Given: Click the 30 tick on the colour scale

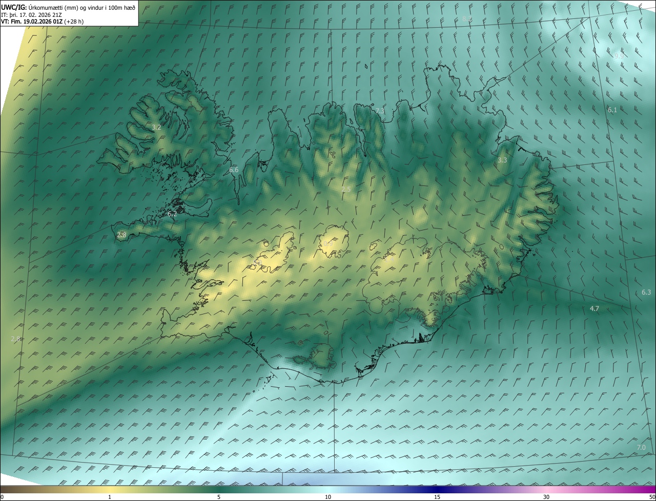Looking at the screenshot, I should [x=546, y=497].
